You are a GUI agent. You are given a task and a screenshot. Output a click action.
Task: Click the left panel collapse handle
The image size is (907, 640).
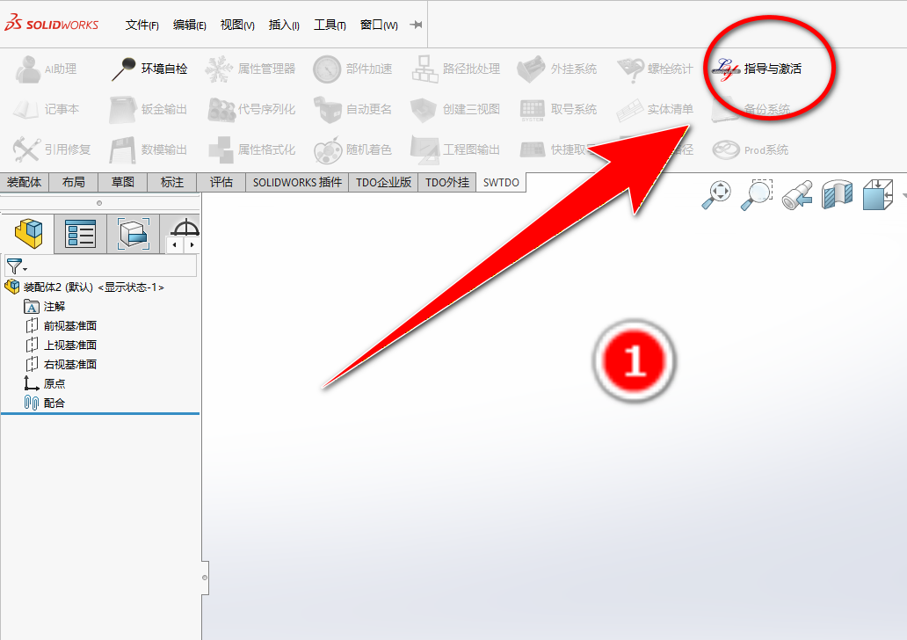click(x=205, y=578)
